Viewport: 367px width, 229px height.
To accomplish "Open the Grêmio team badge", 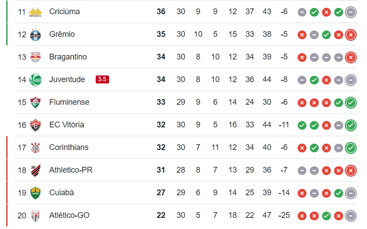I will pyautogui.click(x=35, y=35).
